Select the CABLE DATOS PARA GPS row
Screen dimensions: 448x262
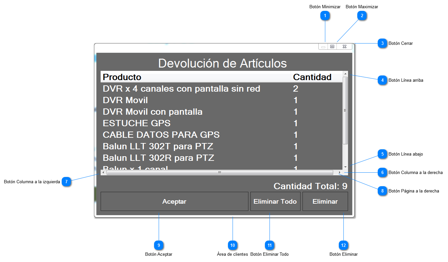[161, 135]
